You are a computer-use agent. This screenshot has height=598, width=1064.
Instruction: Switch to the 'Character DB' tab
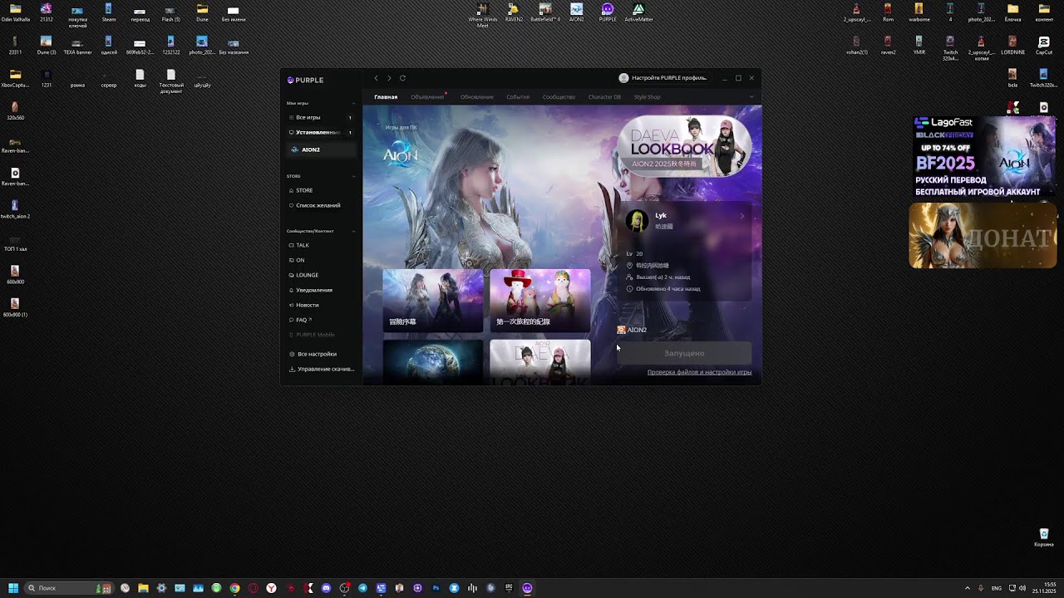[x=604, y=97]
